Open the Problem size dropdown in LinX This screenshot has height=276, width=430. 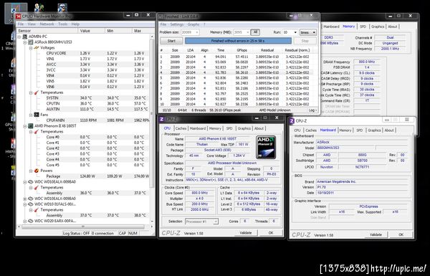click(196, 32)
